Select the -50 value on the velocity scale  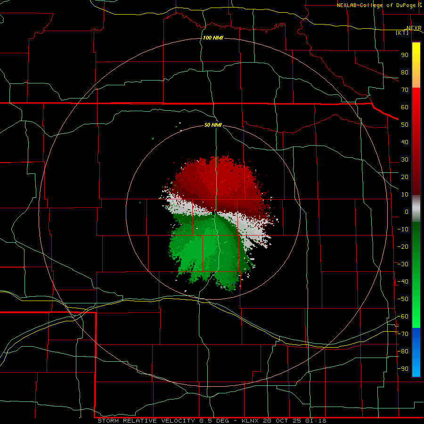[x=403, y=299]
